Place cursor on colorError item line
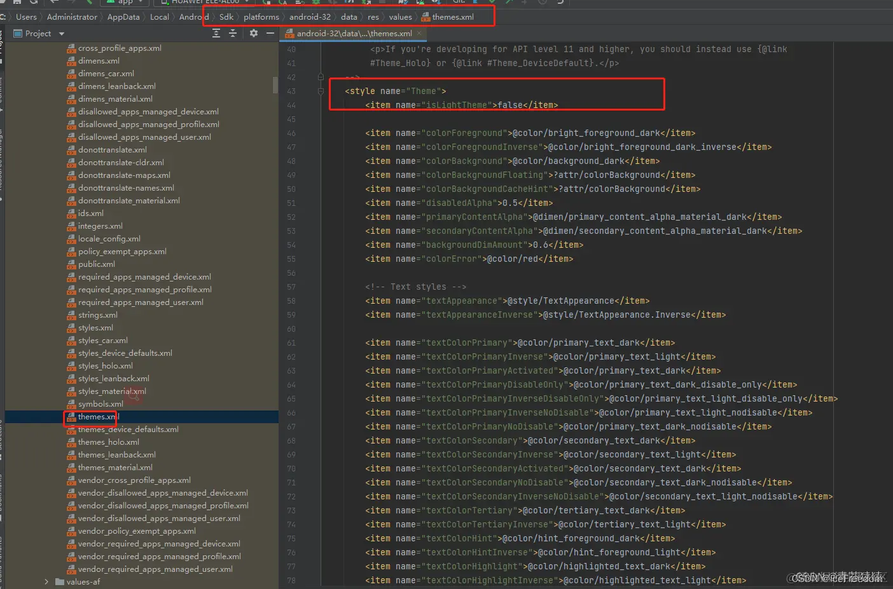 [x=469, y=259]
